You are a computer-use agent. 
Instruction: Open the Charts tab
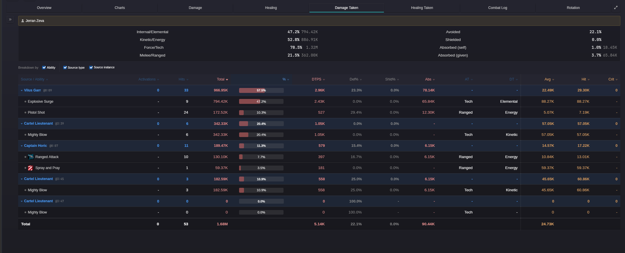click(120, 8)
